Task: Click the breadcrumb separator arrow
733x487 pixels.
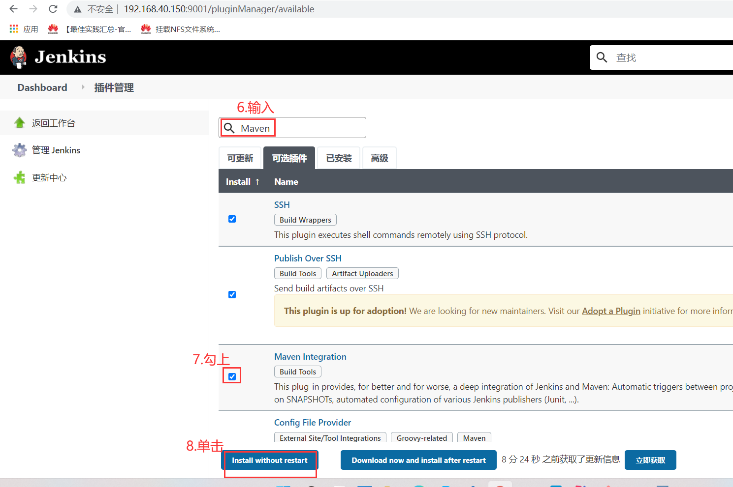Action: tap(83, 87)
